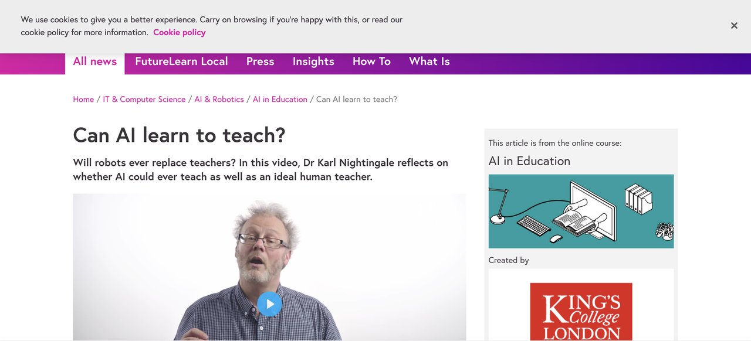
Task: Go to the Press page
Action: tap(260, 61)
